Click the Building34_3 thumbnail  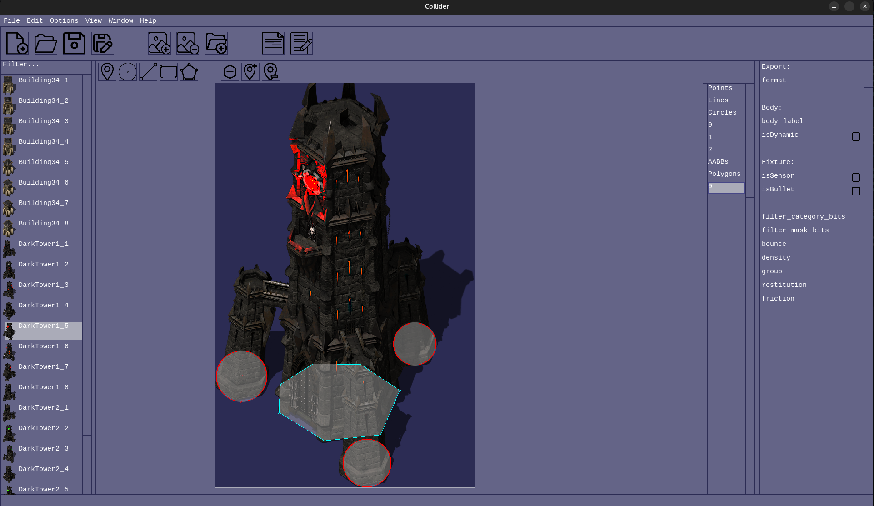[x=9, y=125]
